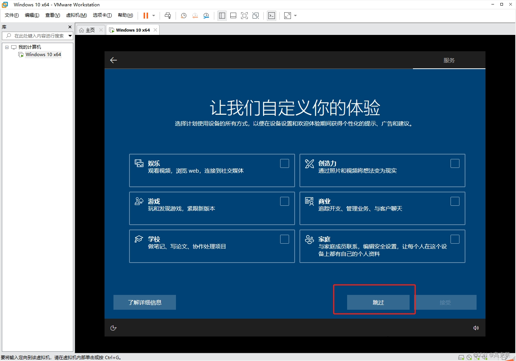Click the pause virtual machine icon
Image resolution: width=516 pixels, height=361 pixels.
[x=146, y=16]
